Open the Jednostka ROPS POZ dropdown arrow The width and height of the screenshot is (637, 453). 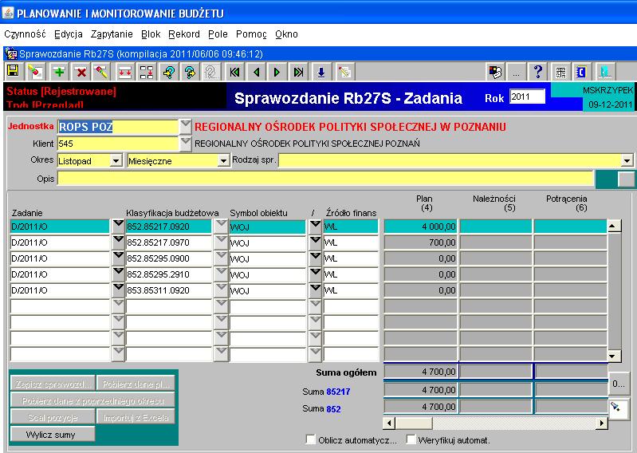coord(185,126)
